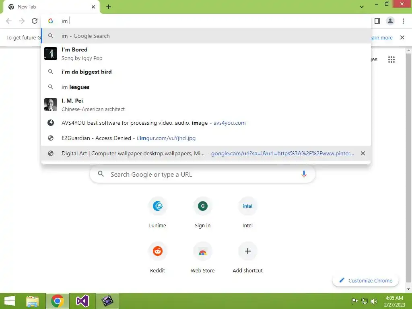The height and width of the screenshot is (309, 412).
Task: Open the network tray icon
Action: [x=365, y=301]
